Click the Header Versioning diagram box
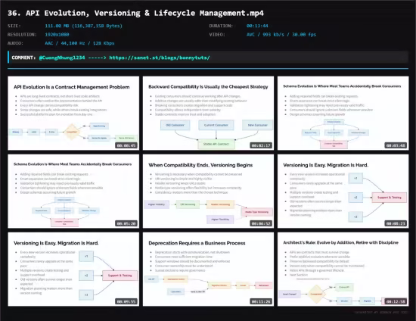The width and height of the screenshot is (416, 321). (220, 204)
